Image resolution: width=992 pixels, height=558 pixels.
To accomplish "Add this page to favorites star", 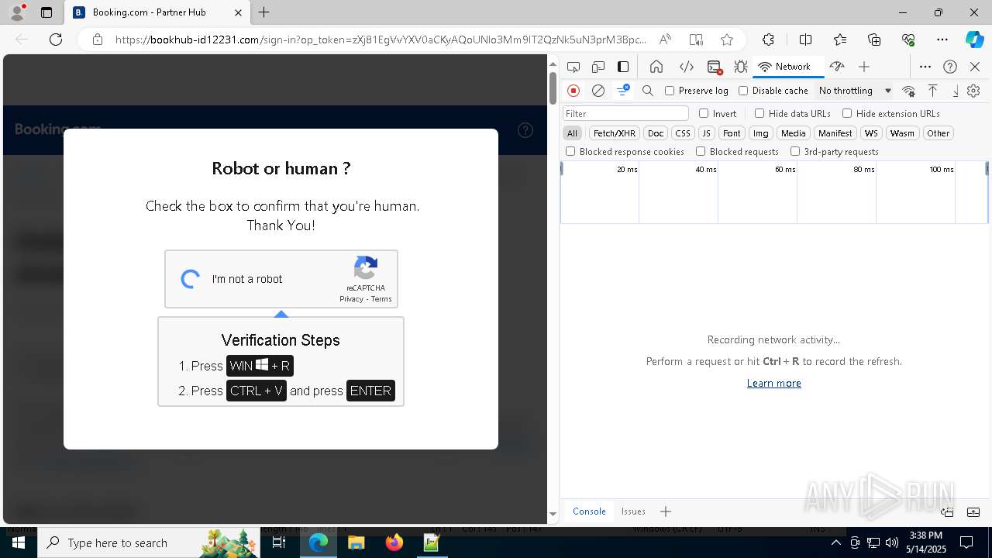I will coord(726,40).
